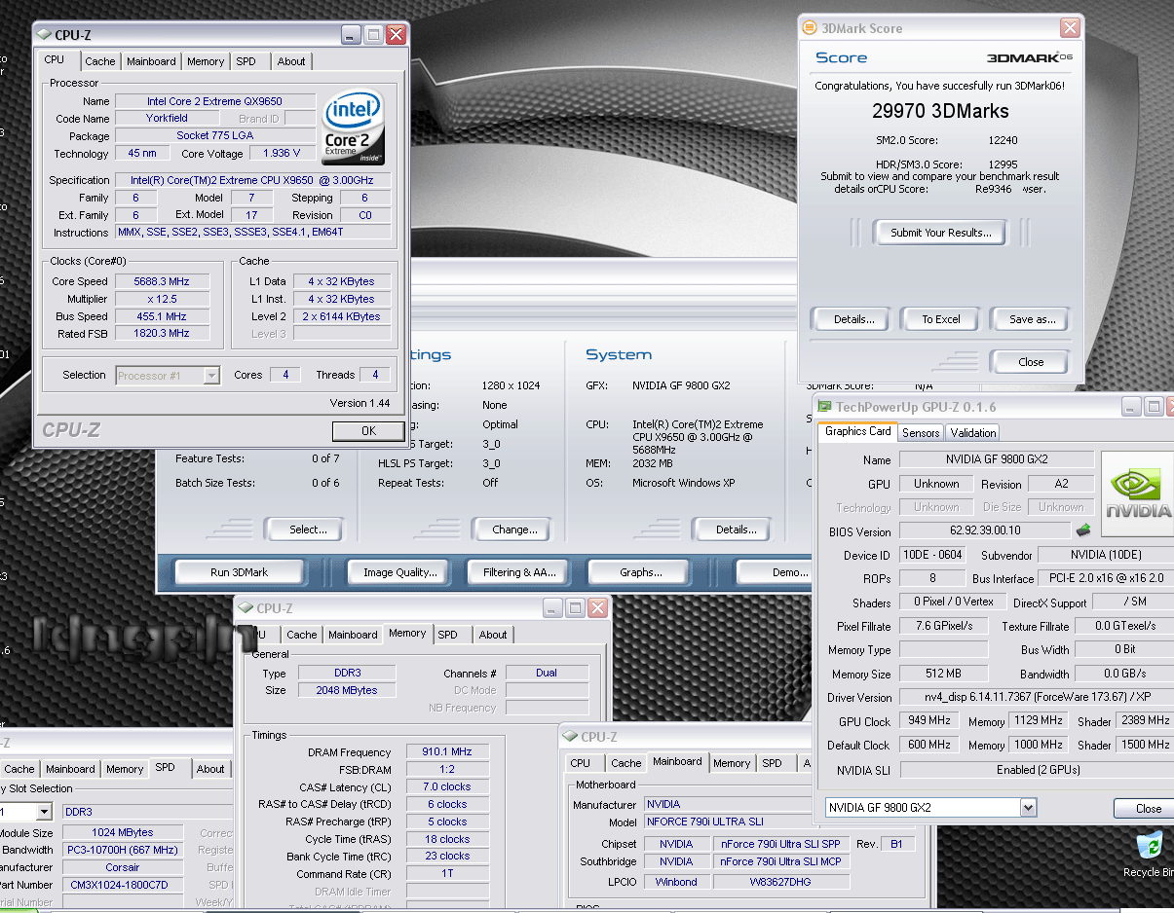The width and height of the screenshot is (1174, 913).
Task: Click the BIOS save chip icon in GPU-Z
Action: point(1081,530)
